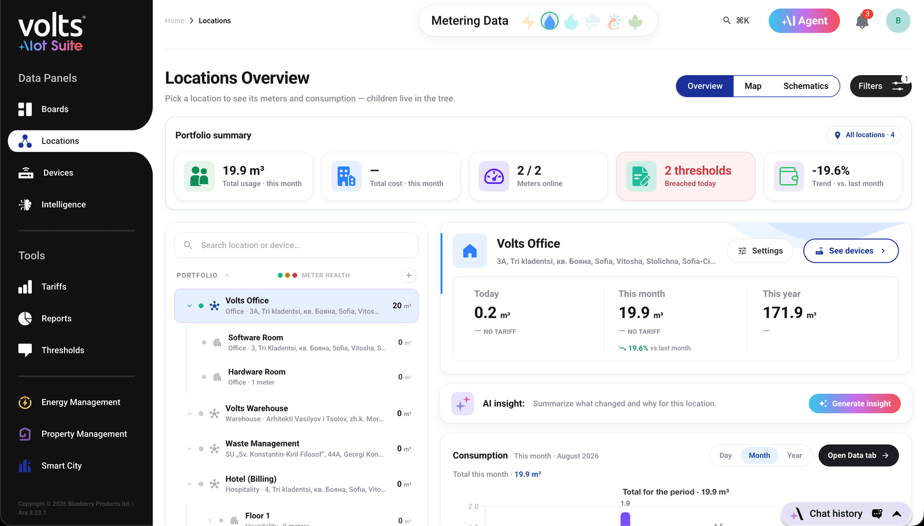Expand the Floor 1 tree node
Viewport: 924px width, 526px height.
tap(210, 521)
